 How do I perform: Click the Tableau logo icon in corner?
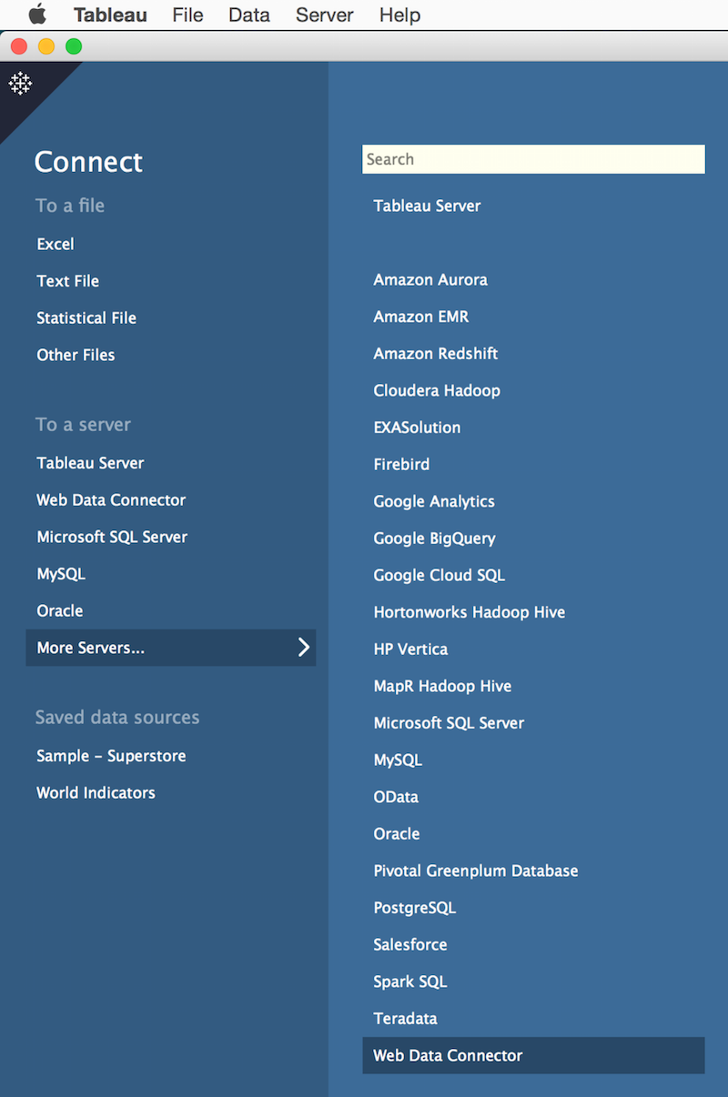(x=20, y=84)
